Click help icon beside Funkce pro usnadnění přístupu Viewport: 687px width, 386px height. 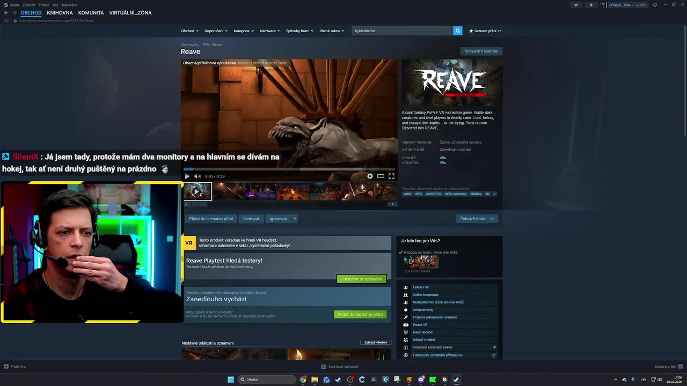pyautogui.click(x=494, y=355)
